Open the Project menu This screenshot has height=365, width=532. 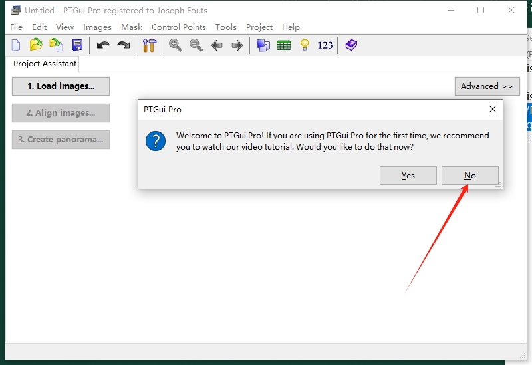click(x=259, y=27)
